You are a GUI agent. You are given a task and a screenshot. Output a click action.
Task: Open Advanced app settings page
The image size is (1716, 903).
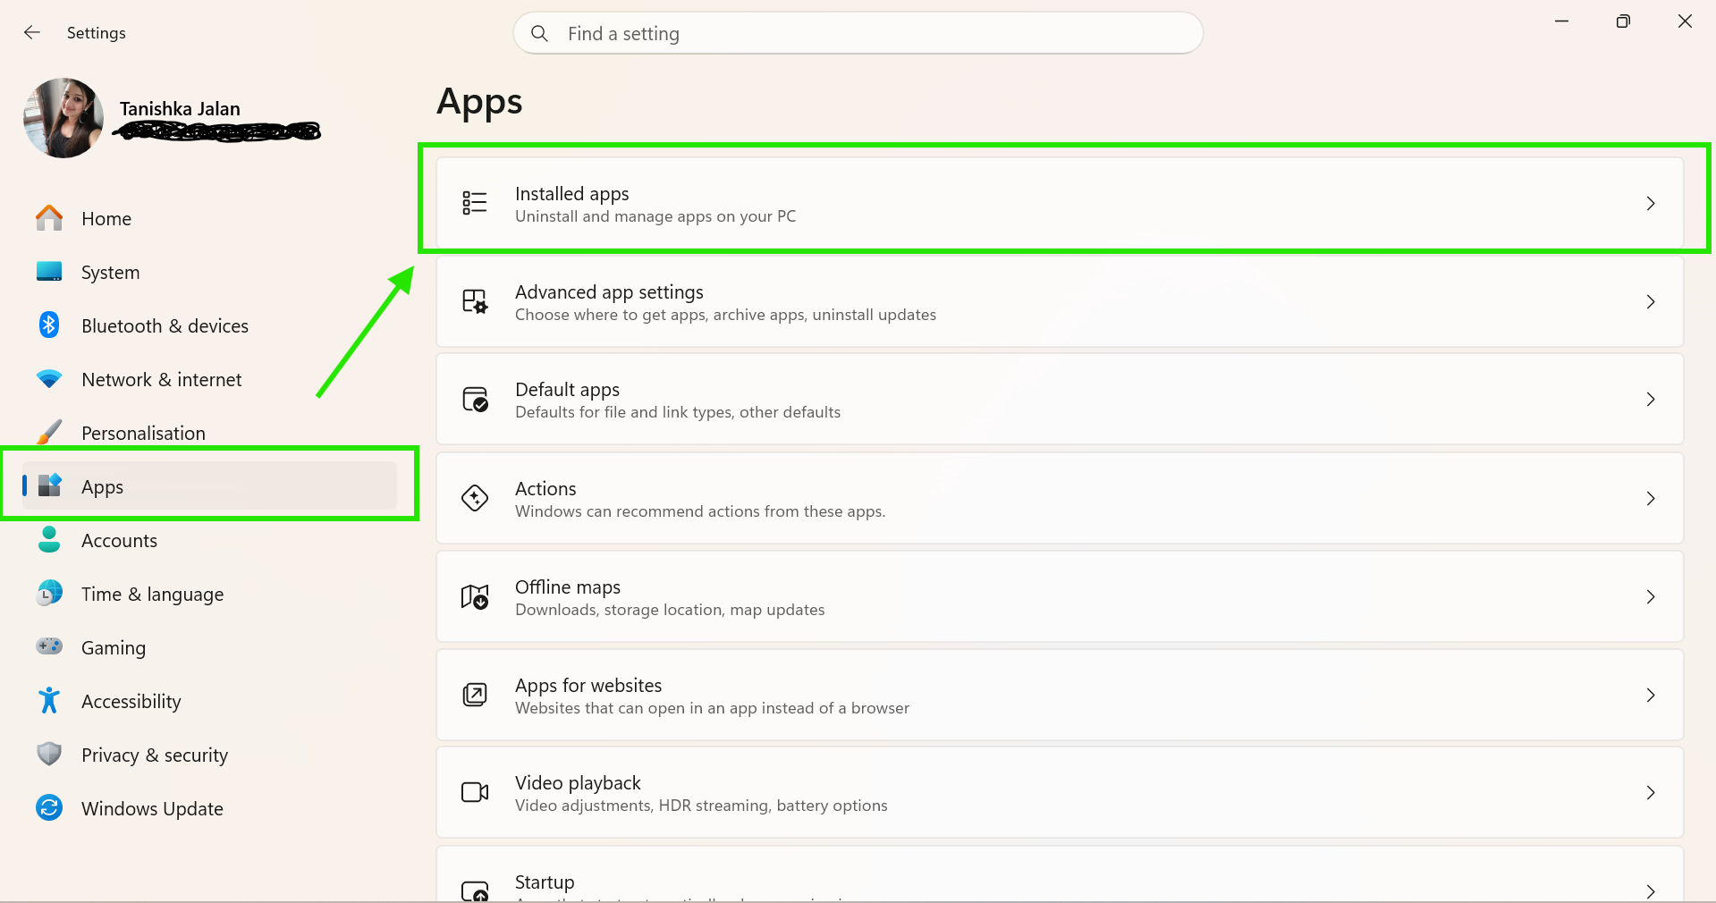(x=1060, y=302)
